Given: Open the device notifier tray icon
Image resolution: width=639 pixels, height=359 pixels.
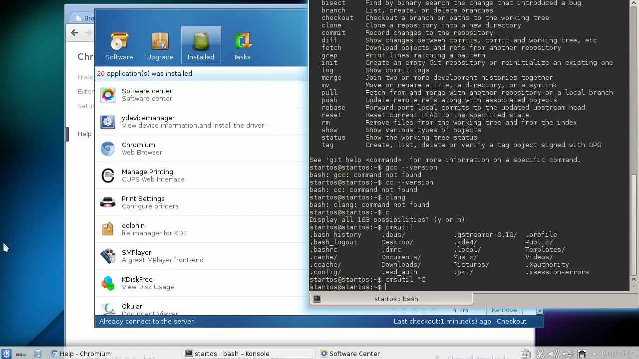Looking at the screenshot, I should click(582, 354).
